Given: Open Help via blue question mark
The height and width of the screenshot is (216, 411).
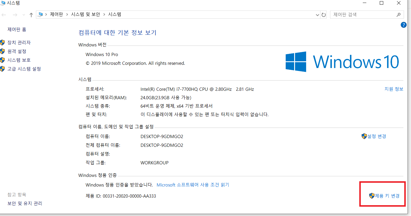Looking at the screenshot, I should point(404,25).
